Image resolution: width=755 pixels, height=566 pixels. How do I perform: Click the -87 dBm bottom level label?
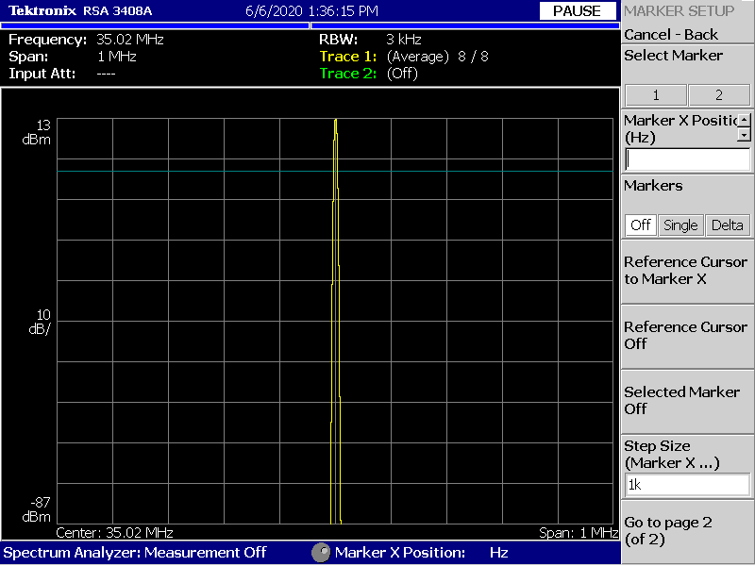coord(36,509)
